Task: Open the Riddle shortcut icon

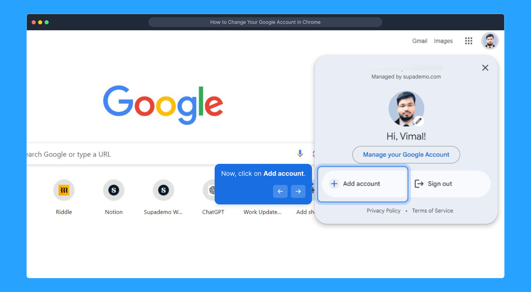Action: point(64,190)
